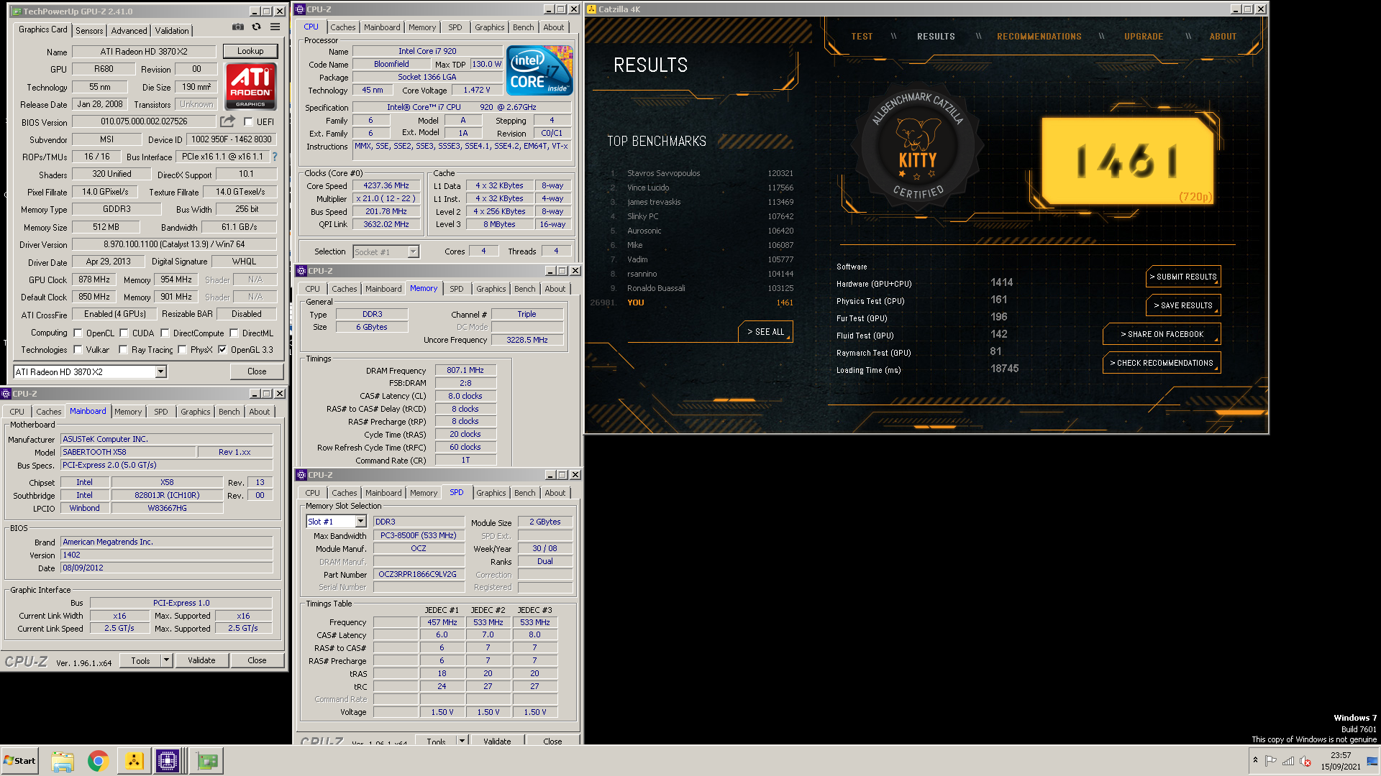Toggle the OpenCL checkbox

pos(78,333)
